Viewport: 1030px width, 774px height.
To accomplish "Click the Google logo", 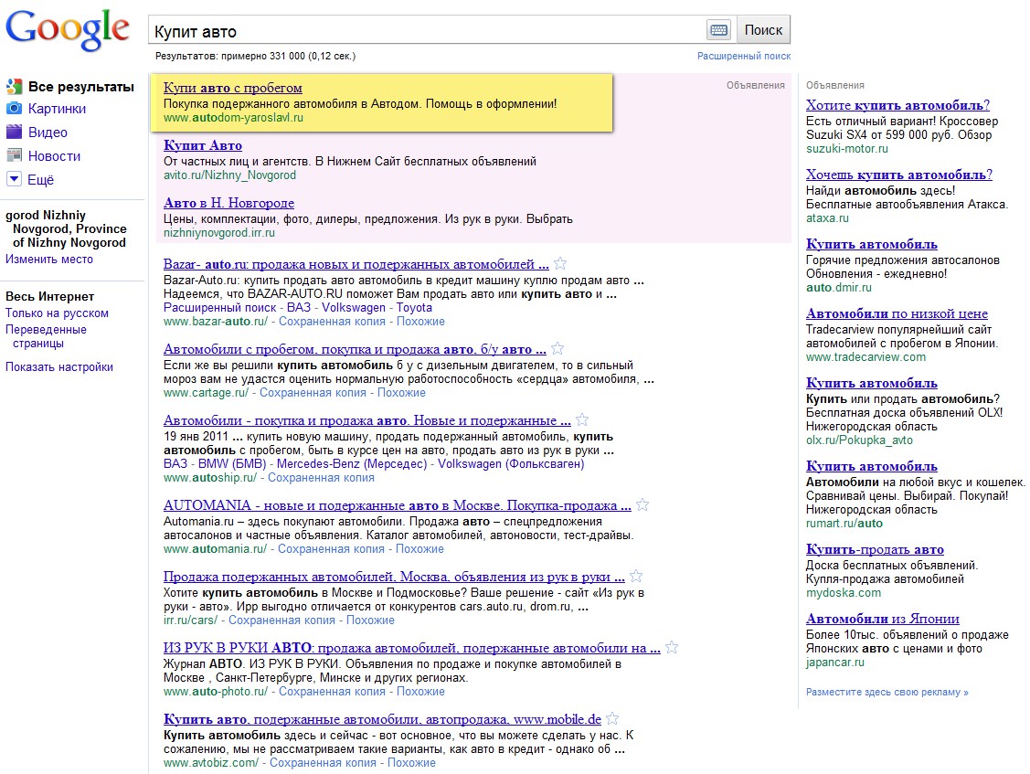I will tap(68, 29).
